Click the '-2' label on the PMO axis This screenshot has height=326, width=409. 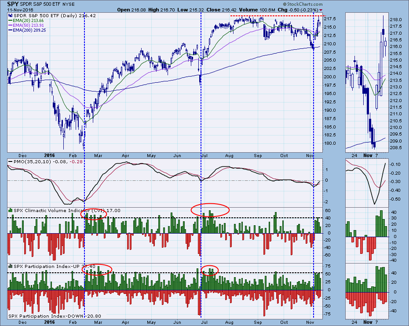click(x=326, y=202)
